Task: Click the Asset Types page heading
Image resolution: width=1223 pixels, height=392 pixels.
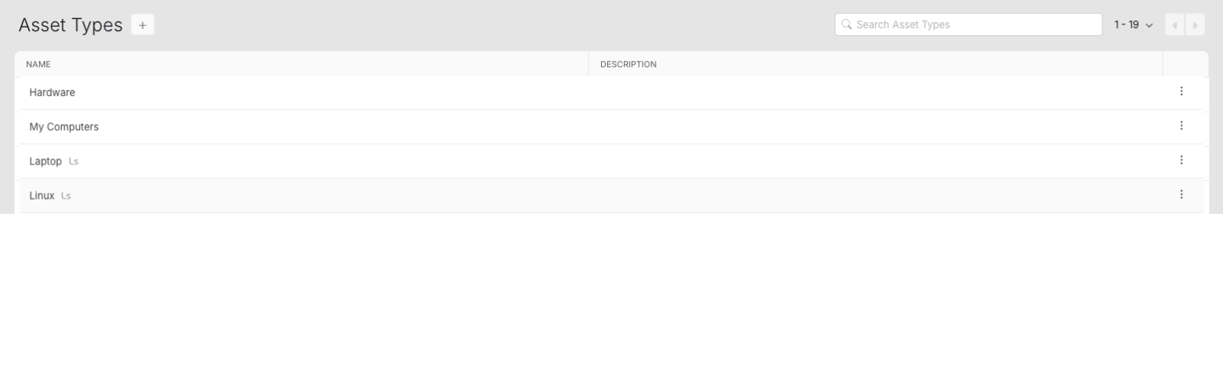Action: [70, 25]
